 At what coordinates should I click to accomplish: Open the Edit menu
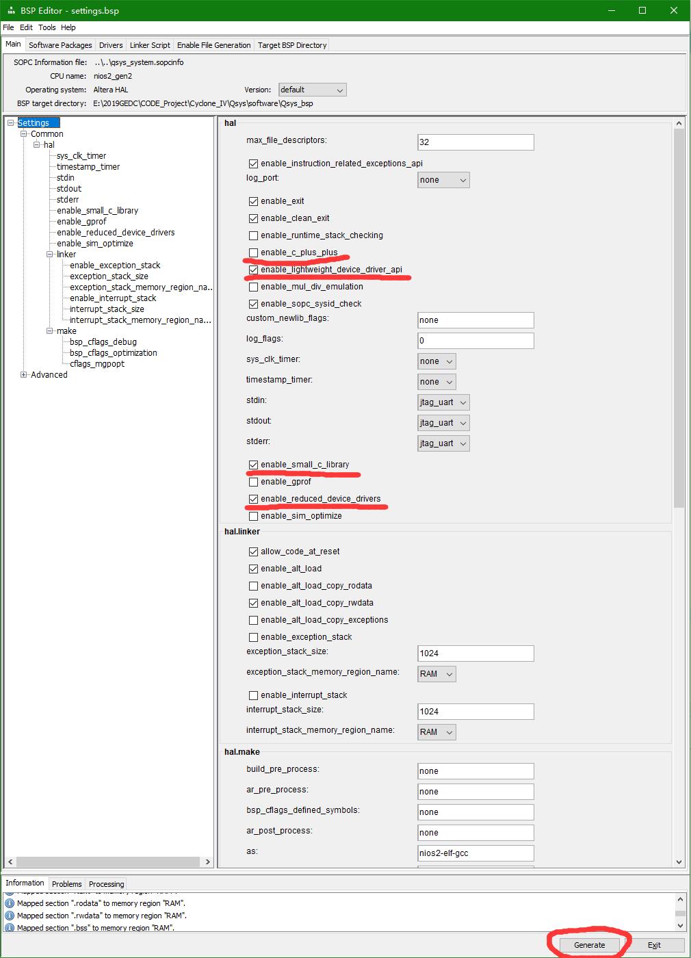click(x=26, y=27)
